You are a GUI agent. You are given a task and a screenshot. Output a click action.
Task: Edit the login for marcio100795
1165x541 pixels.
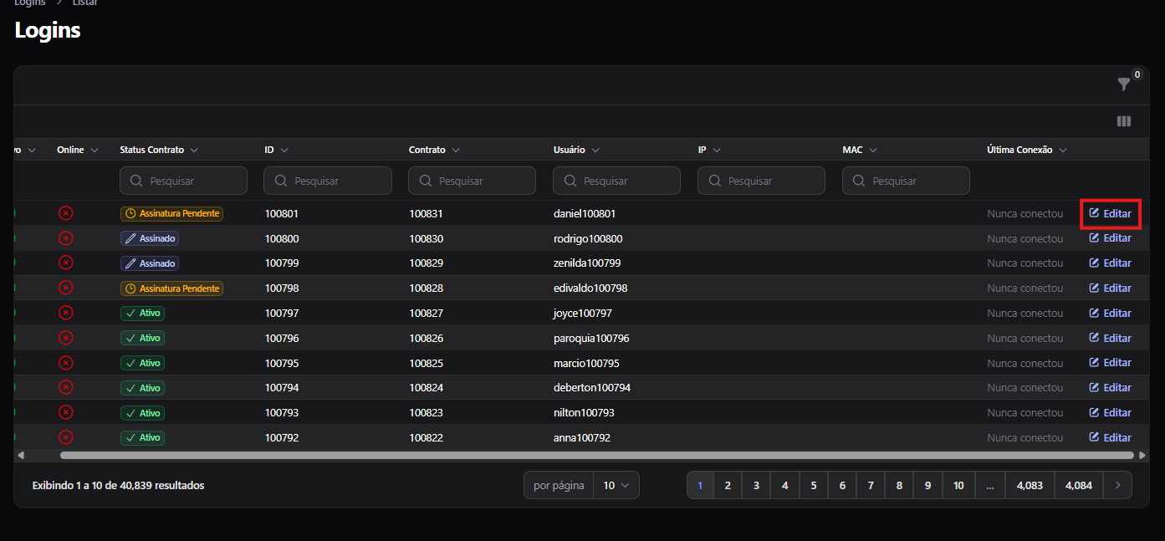(1111, 363)
